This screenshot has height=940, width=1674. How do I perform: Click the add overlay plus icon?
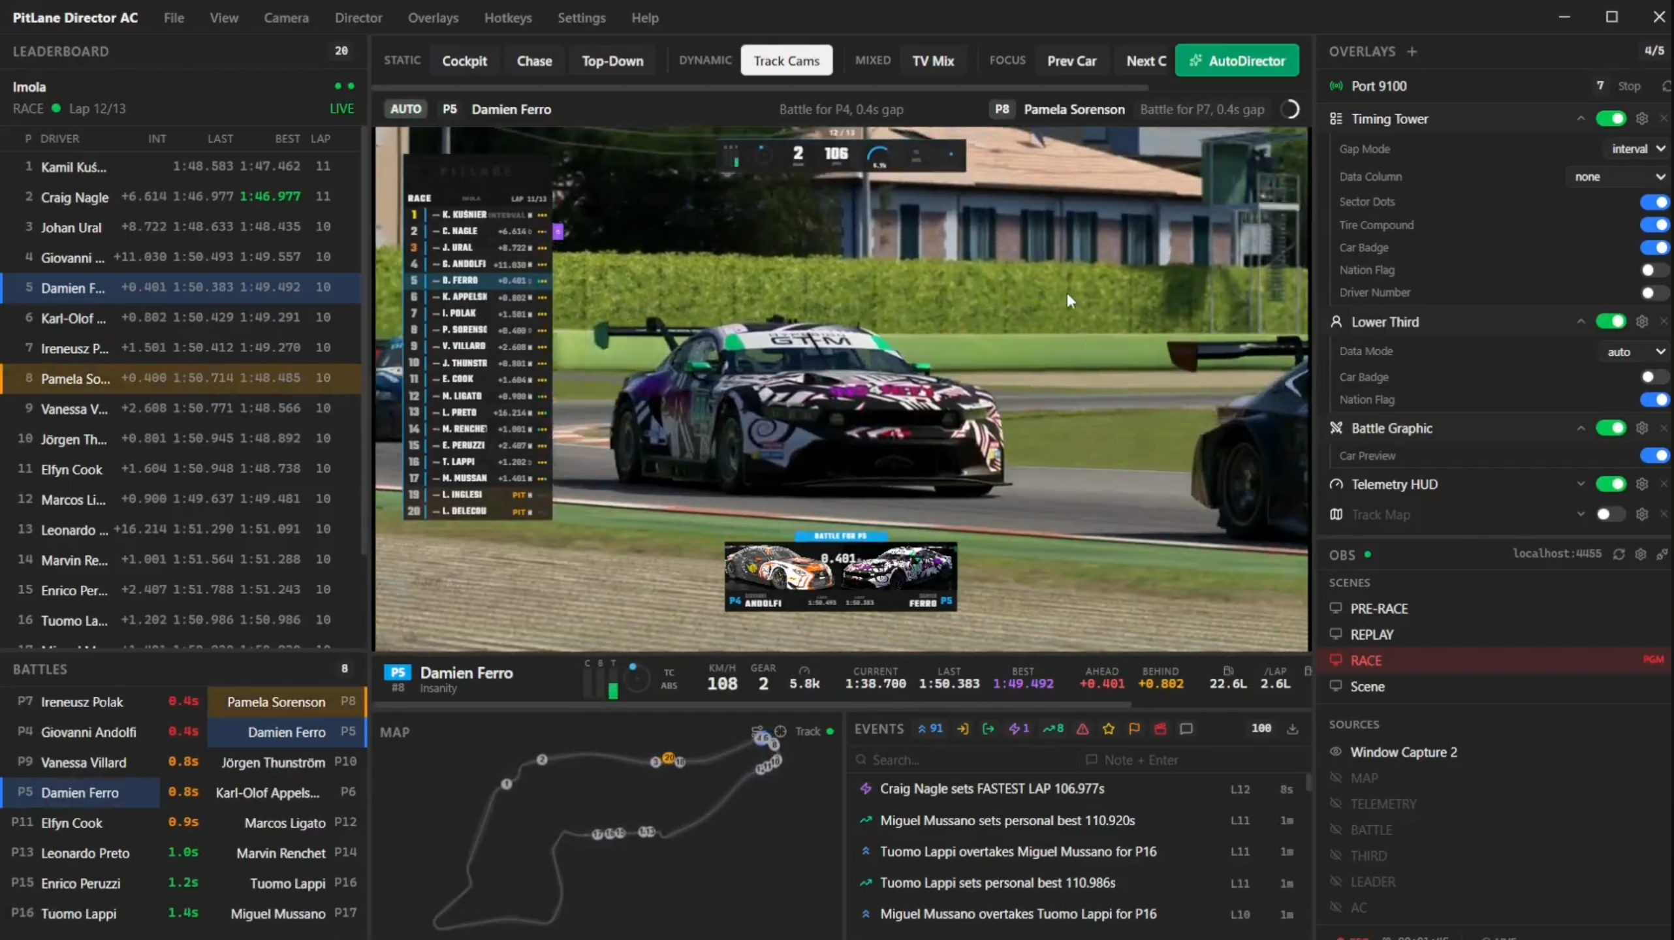(x=1412, y=52)
